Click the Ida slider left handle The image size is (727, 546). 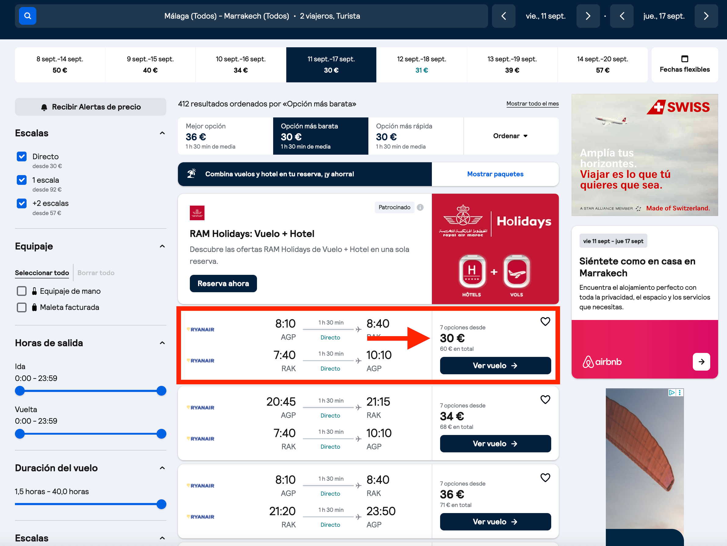pos(20,391)
